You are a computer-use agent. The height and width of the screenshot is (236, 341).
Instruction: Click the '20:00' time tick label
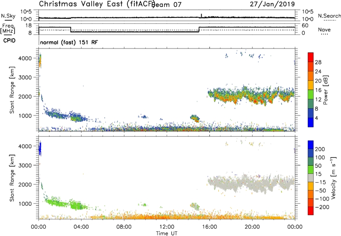(252, 227)
